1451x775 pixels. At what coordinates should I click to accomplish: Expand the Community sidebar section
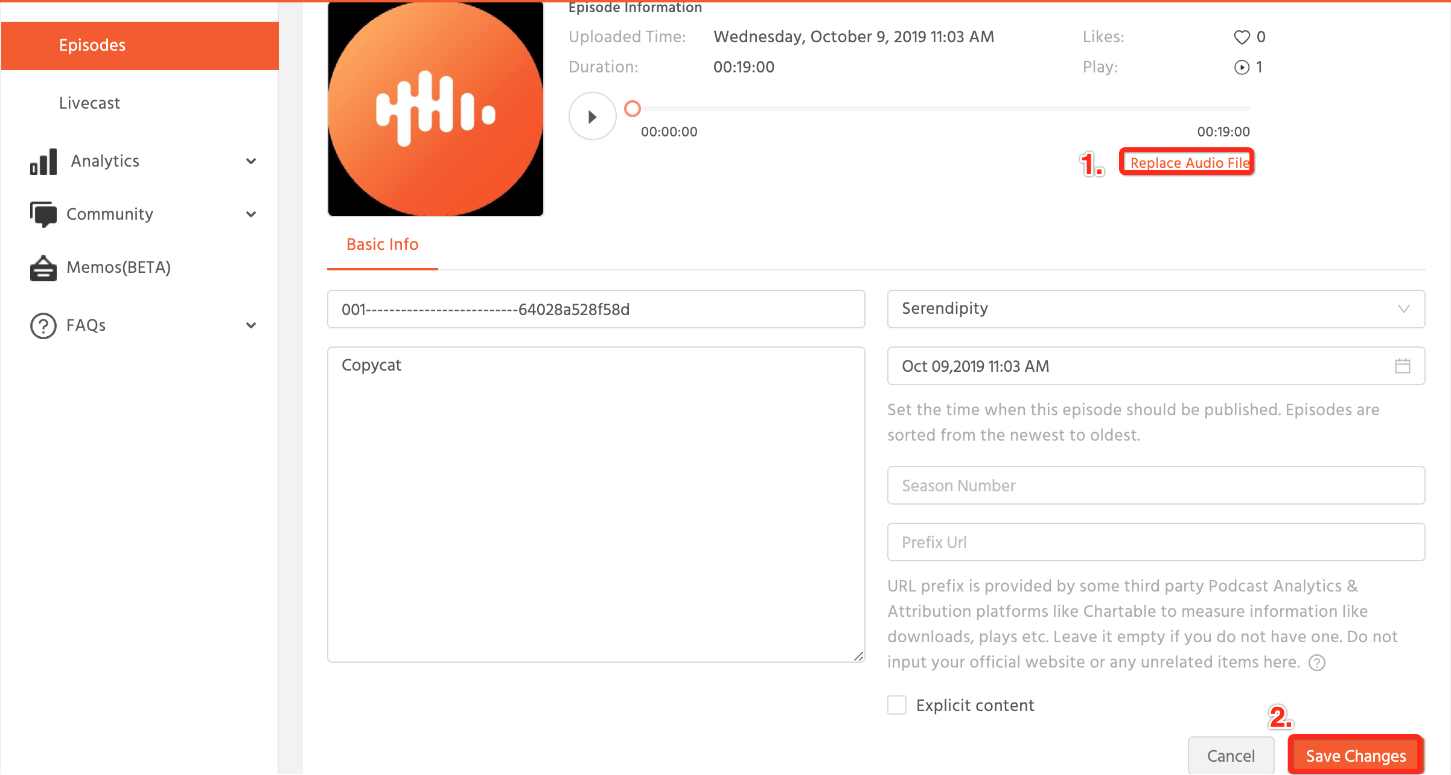point(251,214)
